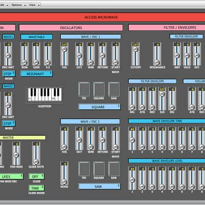Click the WAVE1 ENV AMT slider

click(8, 54)
